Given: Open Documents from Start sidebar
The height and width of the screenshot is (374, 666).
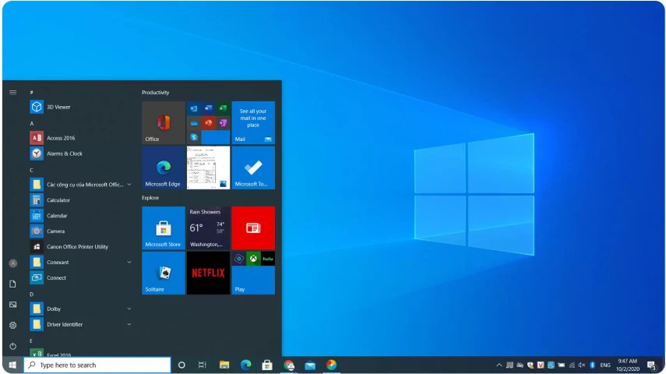Looking at the screenshot, I should [12, 284].
